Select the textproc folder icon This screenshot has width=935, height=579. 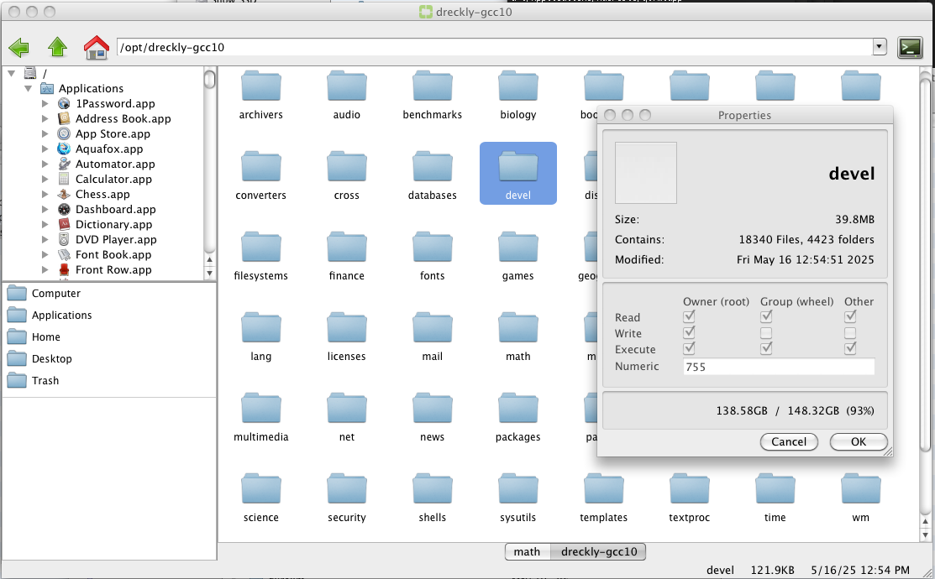(x=690, y=489)
